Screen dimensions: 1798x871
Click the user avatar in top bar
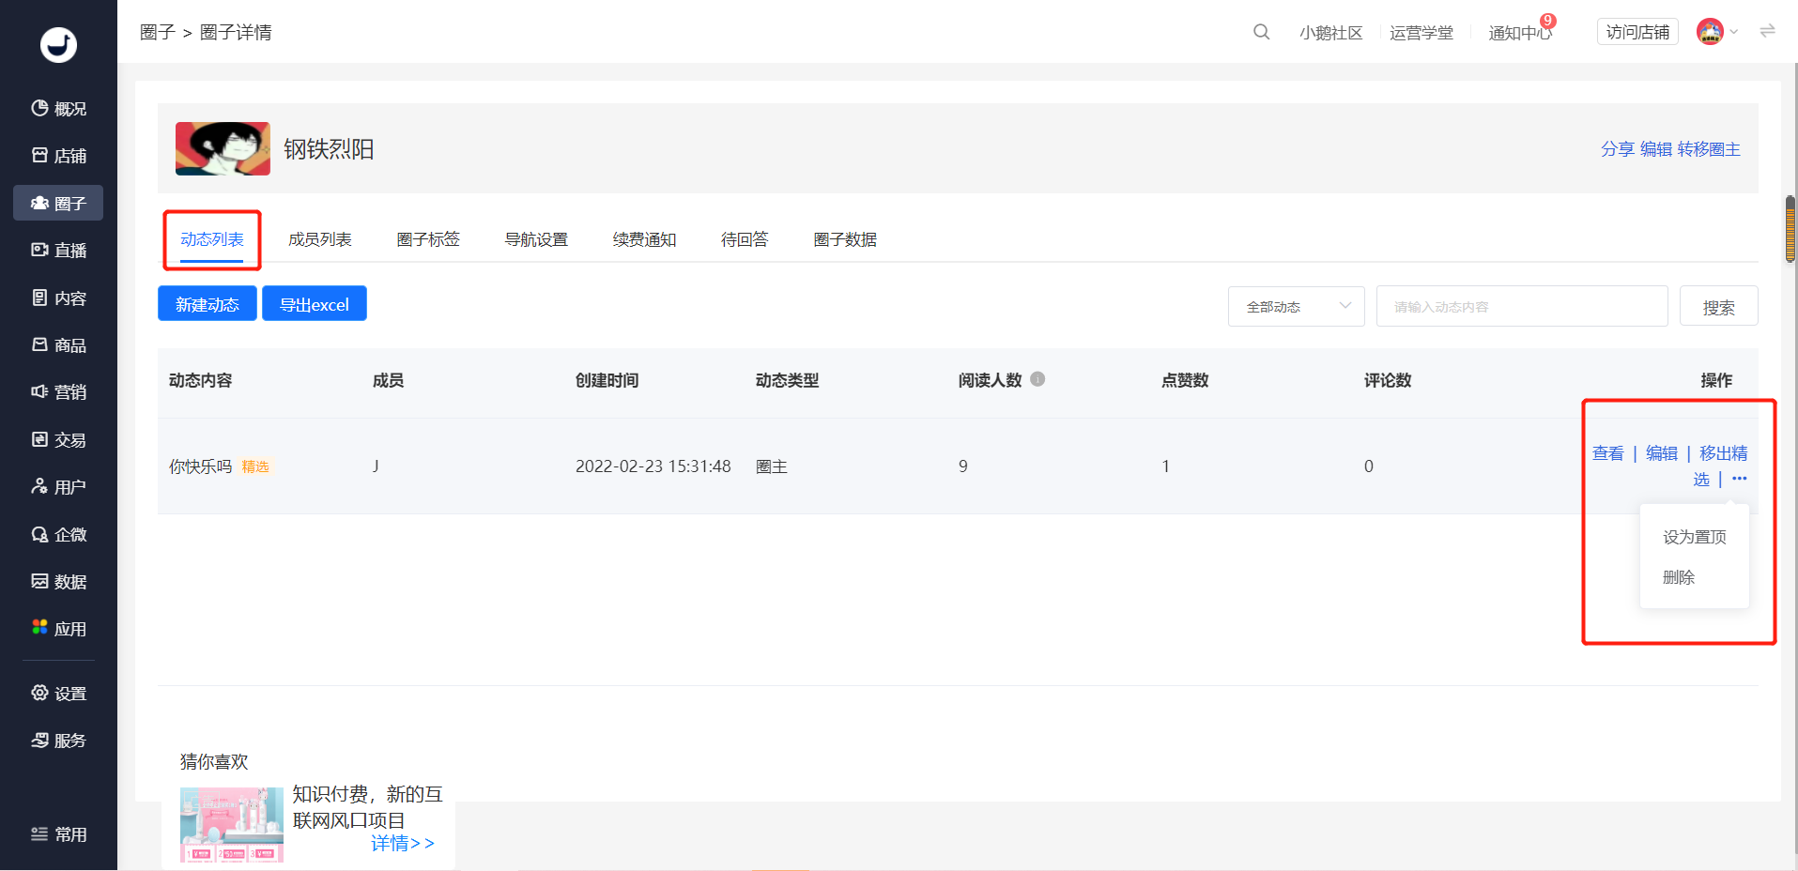pos(1710,32)
